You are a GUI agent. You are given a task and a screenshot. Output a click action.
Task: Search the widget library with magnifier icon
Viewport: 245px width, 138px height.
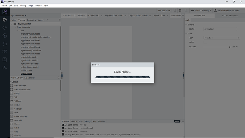pos(58,78)
